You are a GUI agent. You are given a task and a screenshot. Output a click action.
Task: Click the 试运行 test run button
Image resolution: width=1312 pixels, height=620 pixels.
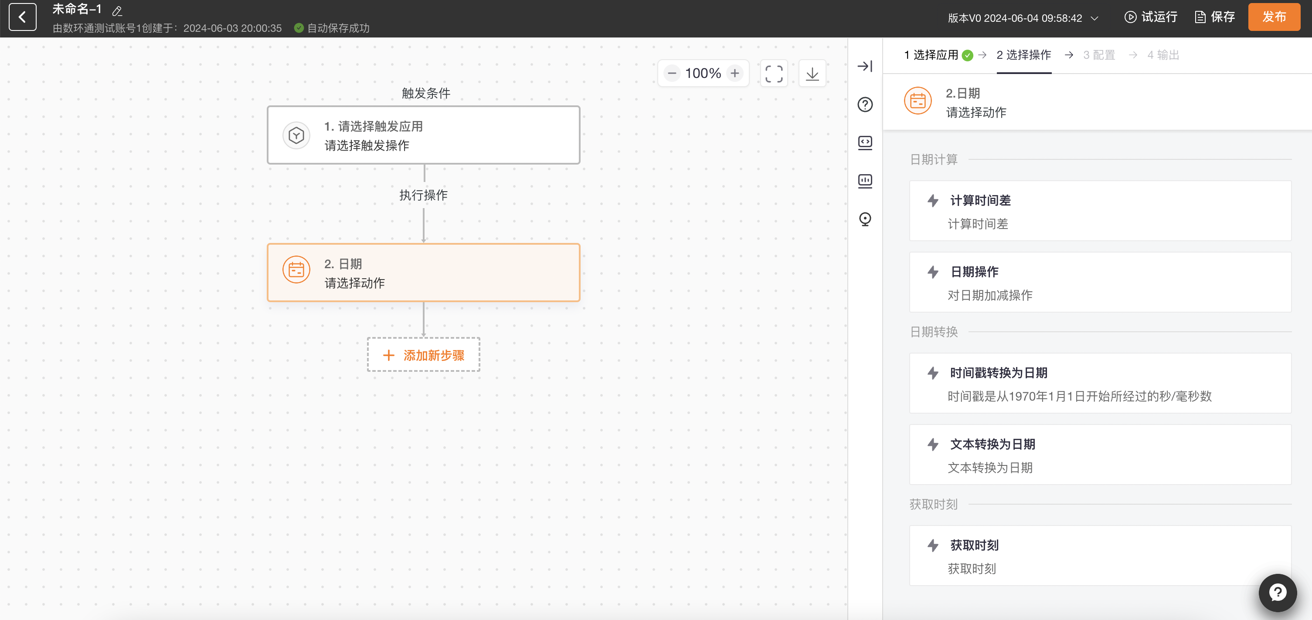[x=1151, y=17]
